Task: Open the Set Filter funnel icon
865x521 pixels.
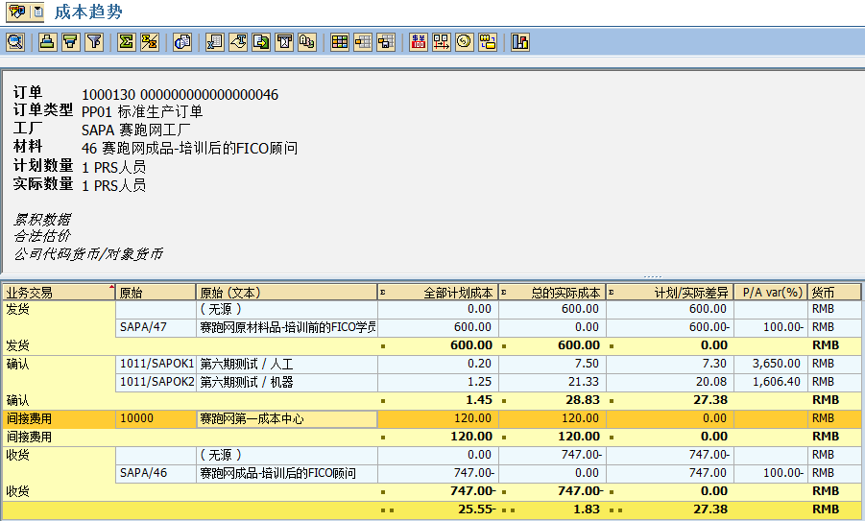Action: tap(95, 42)
